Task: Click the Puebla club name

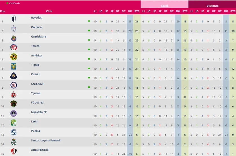Action: click(35, 131)
